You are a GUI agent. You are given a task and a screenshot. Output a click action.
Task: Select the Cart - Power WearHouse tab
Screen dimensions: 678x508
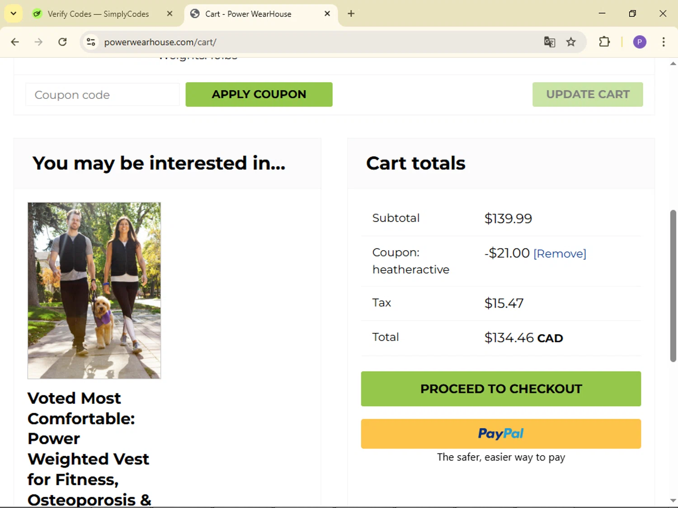(248, 14)
